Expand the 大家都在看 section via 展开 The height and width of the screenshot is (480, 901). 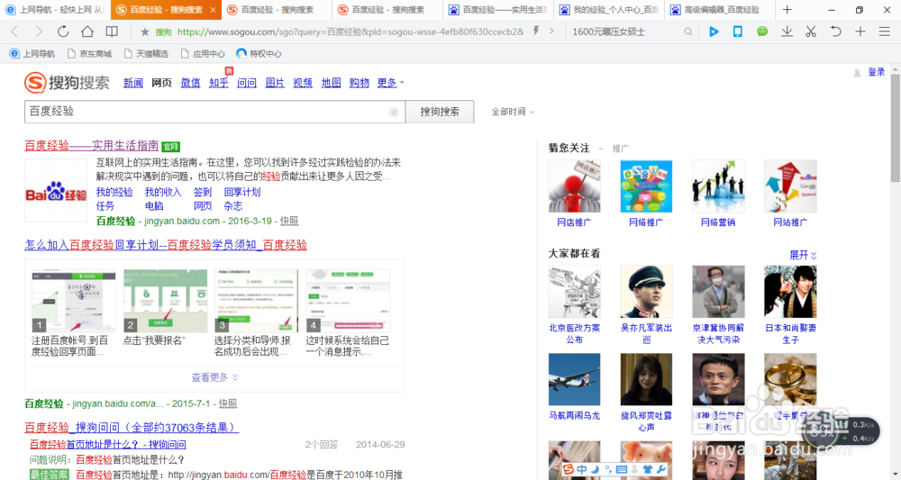803,255
